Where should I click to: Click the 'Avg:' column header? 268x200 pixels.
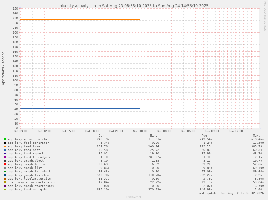point(205,136)
